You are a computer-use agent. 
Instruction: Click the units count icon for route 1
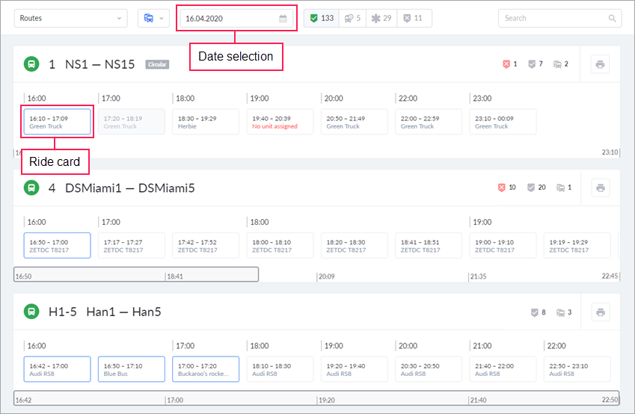[x=556, y=64]
